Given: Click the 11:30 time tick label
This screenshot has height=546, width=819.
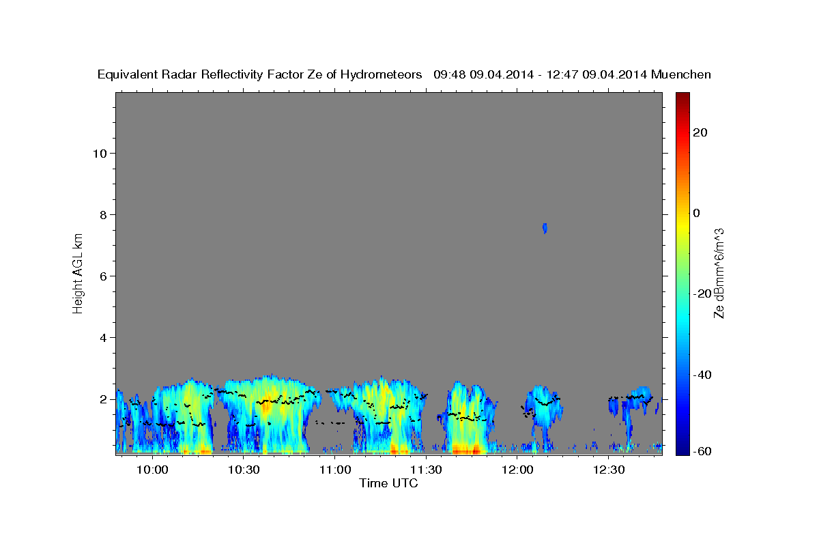Looking at the screenshot, I should [x=426, y=470].
